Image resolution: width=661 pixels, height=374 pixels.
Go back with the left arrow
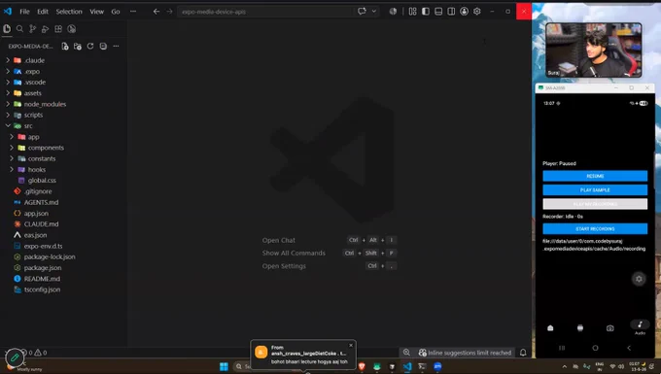157,12
